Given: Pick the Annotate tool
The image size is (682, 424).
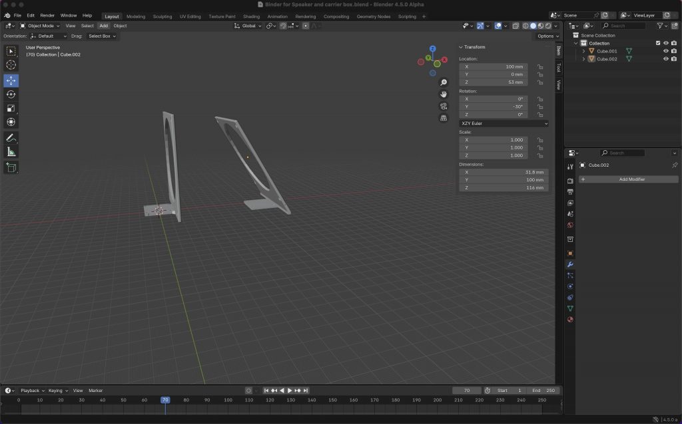Looking at the screenshot, I should [x=11, y=138].
